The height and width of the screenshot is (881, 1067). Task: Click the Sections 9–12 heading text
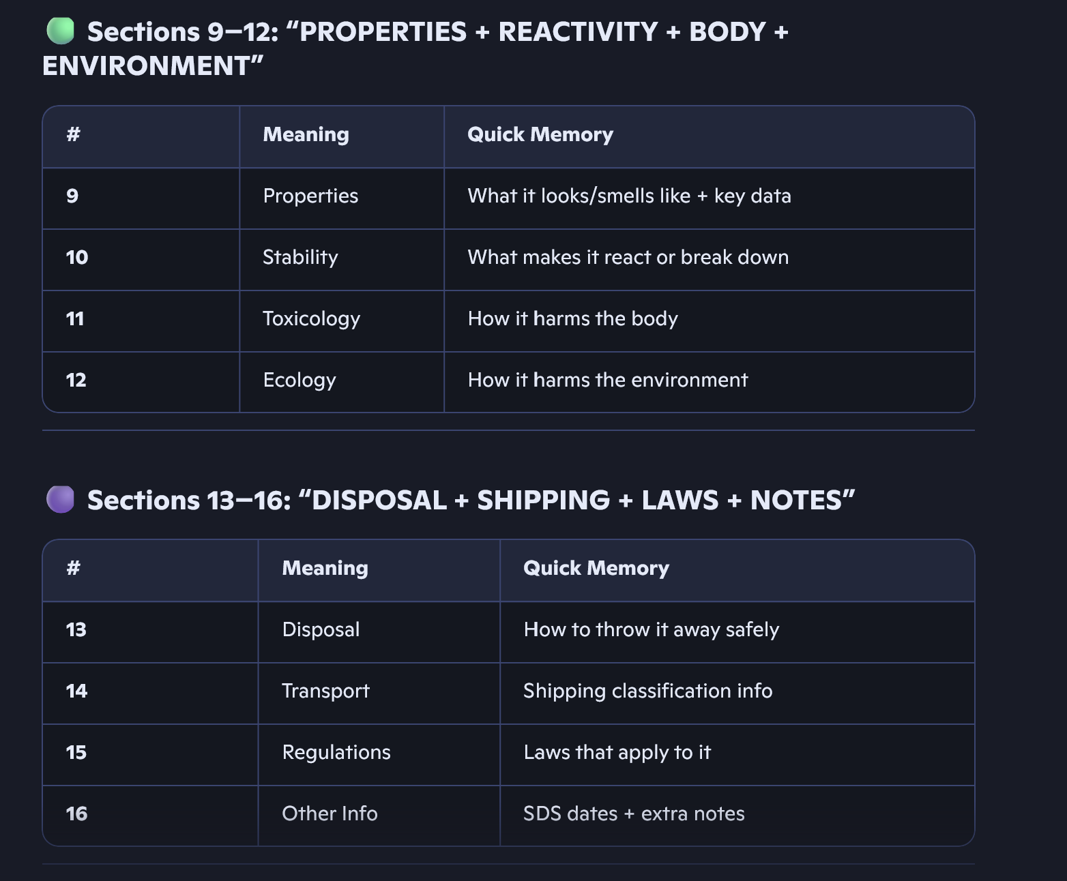pyautogui.click(x=437, y=33)
